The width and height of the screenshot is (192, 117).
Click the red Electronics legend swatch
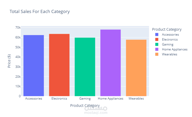(x=157, y=40)
